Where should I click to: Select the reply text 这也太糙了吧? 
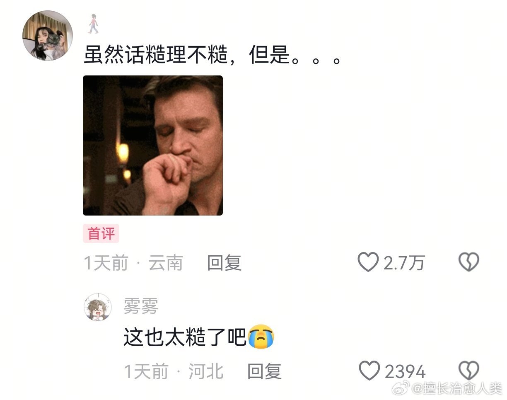(186, 338)
